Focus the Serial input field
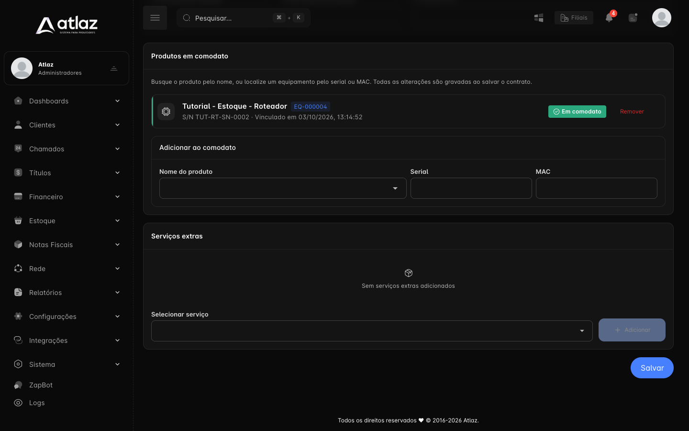 [x=471, y=188]
